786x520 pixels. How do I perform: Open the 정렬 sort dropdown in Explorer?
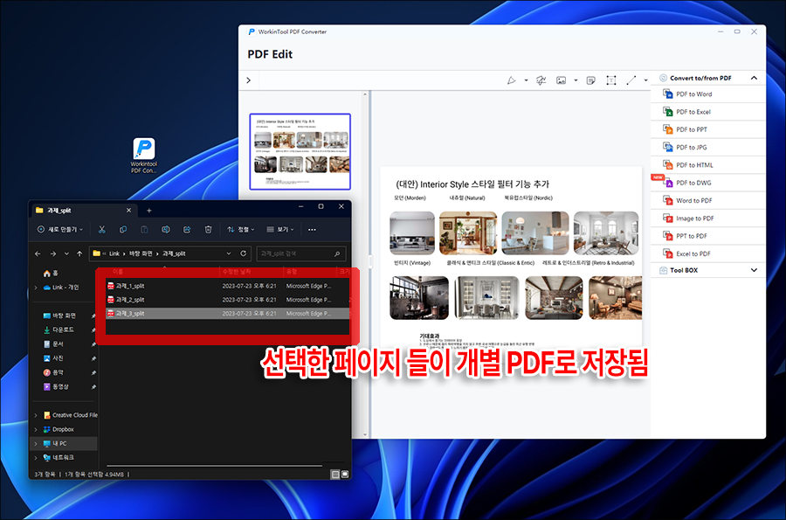click(241, 229)
